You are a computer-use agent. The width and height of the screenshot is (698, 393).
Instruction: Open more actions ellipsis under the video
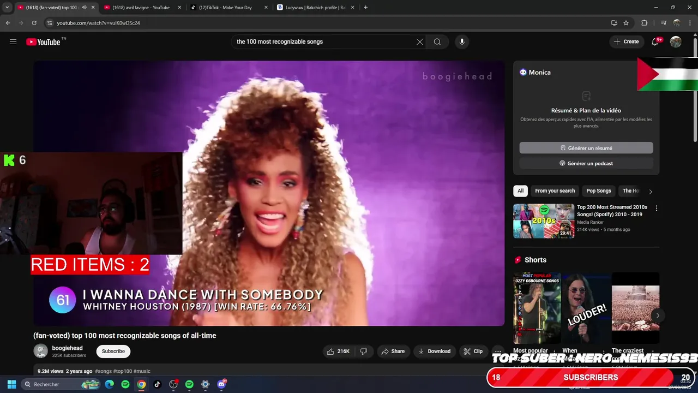click(x=497, y=352)
